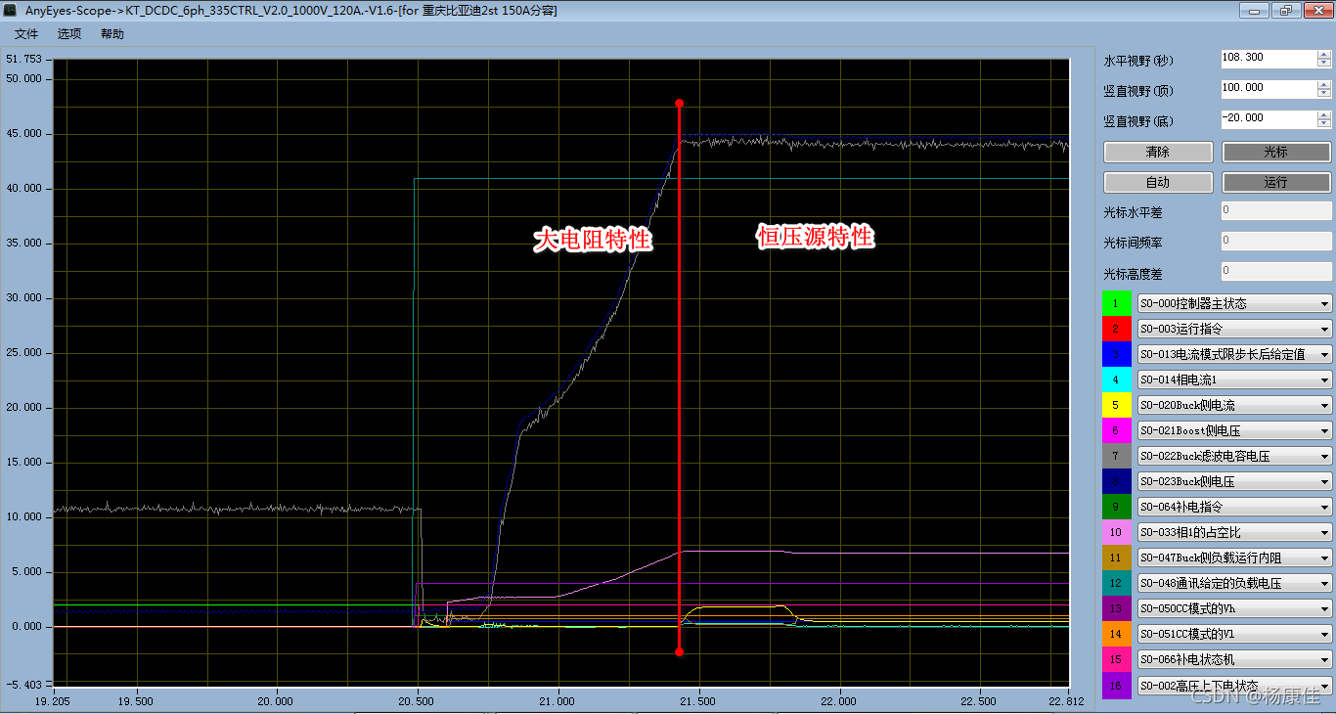Open the S0-064补电指令 dropdown
The width and height of the screenshot is (1336, 714).
[1234, 507]
